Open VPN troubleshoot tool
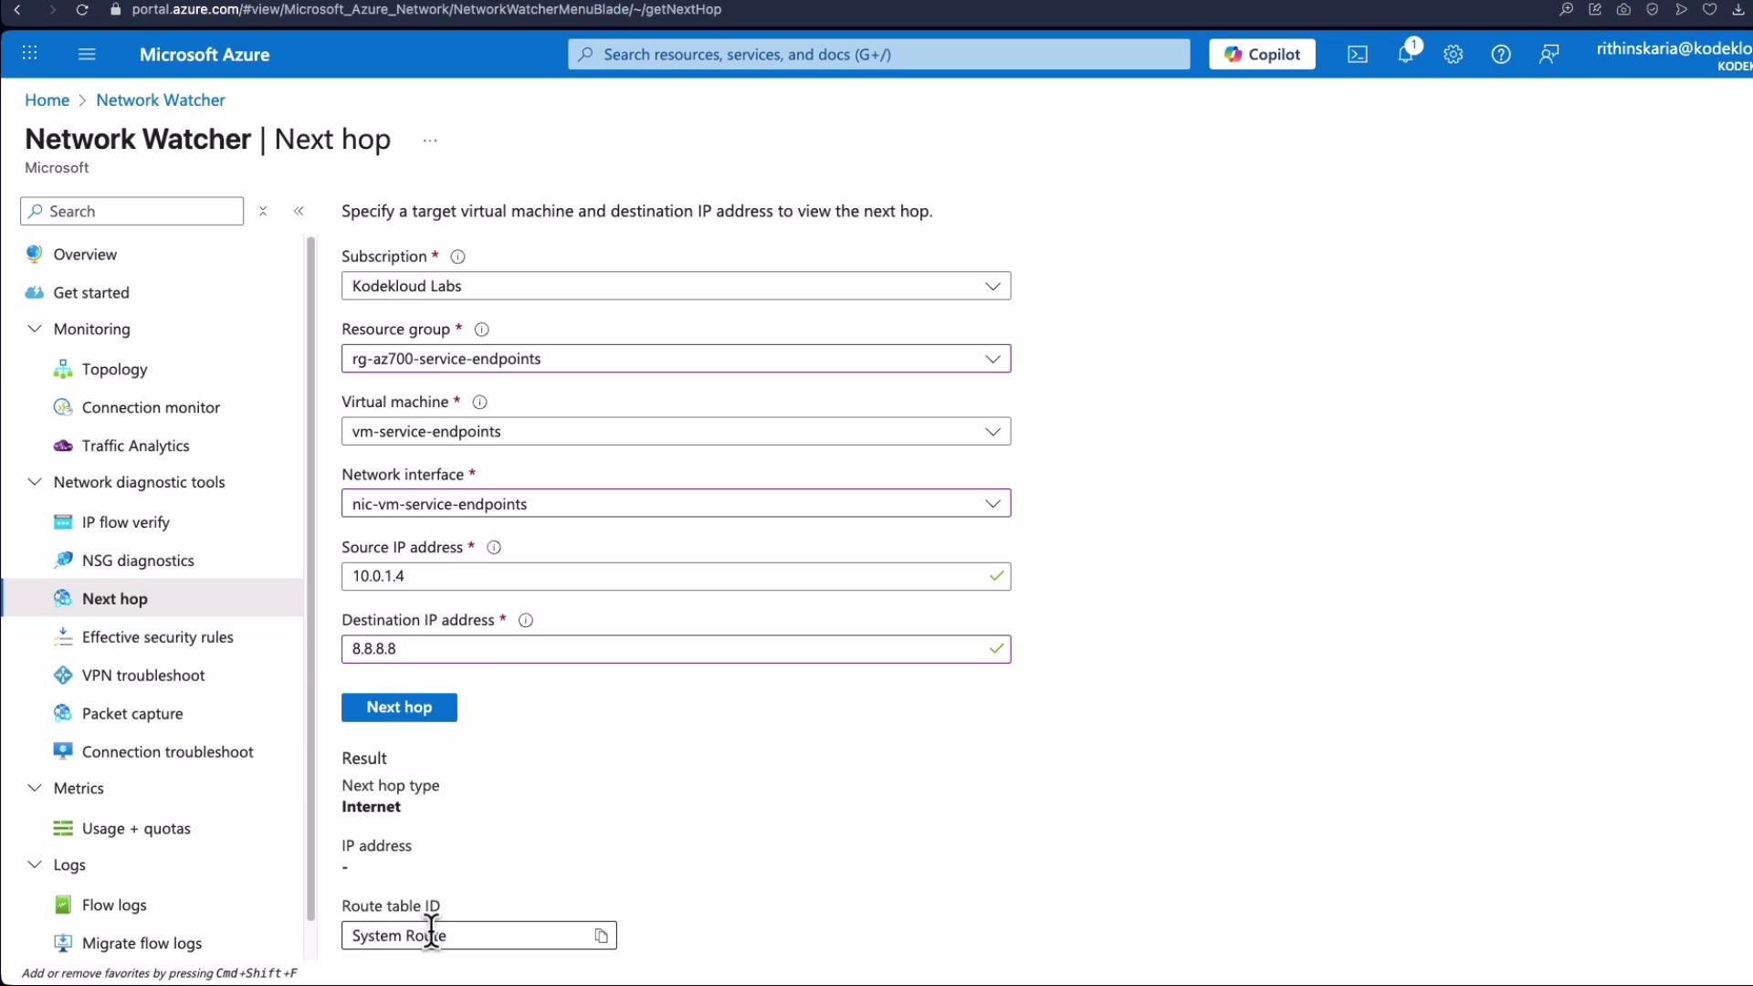 click(143, 676)
